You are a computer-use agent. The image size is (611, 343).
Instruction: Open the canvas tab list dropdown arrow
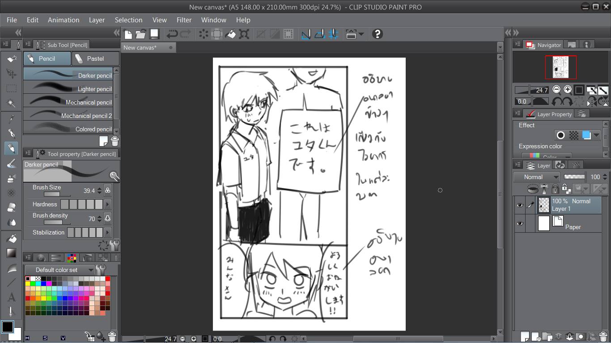point(500,47)
